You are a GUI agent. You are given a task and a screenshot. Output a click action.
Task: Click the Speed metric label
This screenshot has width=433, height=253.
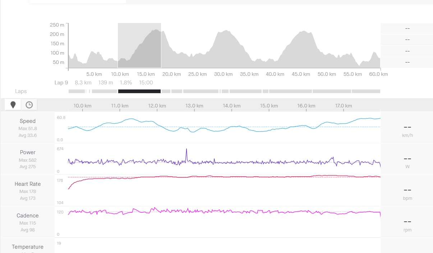(x=28, y=121)
